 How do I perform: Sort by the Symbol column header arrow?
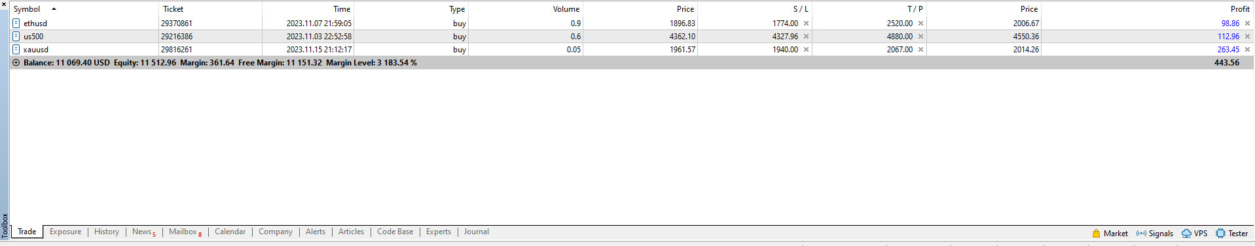[x=54, y=9]
